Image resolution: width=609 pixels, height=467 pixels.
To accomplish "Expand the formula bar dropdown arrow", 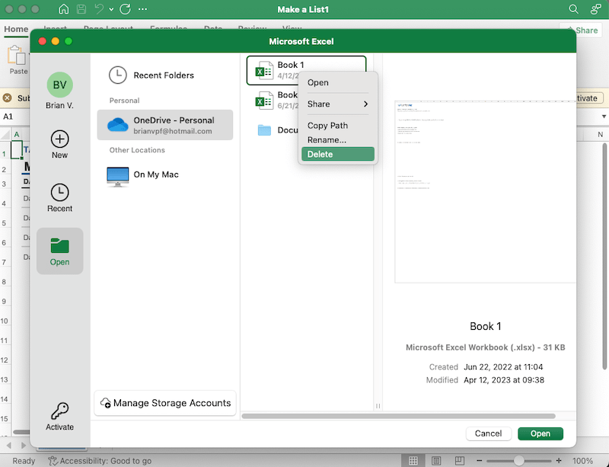I will point(604,117).
